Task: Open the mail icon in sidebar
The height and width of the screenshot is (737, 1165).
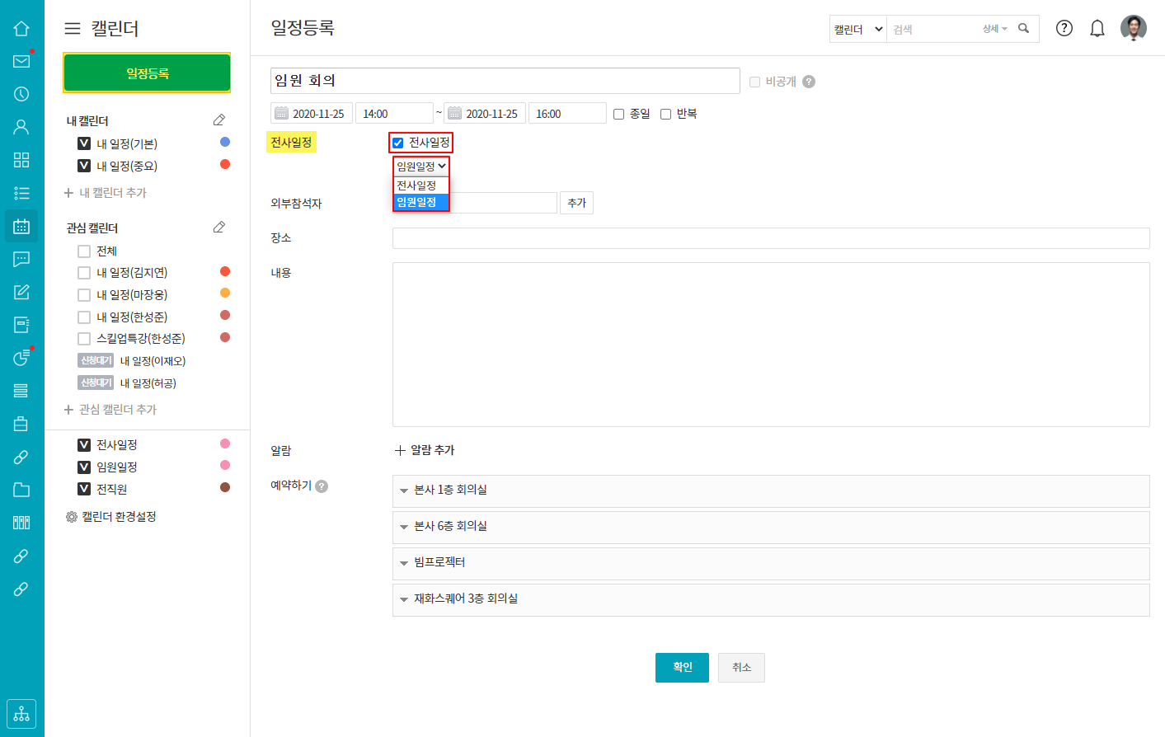Action: (x=21, y=61)
